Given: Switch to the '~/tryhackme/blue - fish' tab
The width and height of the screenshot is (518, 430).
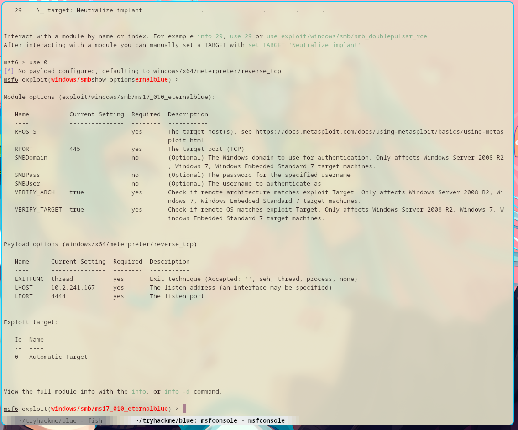Looking at the screenshot, I should [60, 420].
